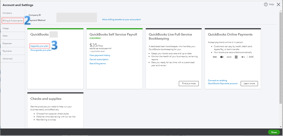The image size is (283, 136).
Task: Click the green Done button
Action: tap(274, 132)
